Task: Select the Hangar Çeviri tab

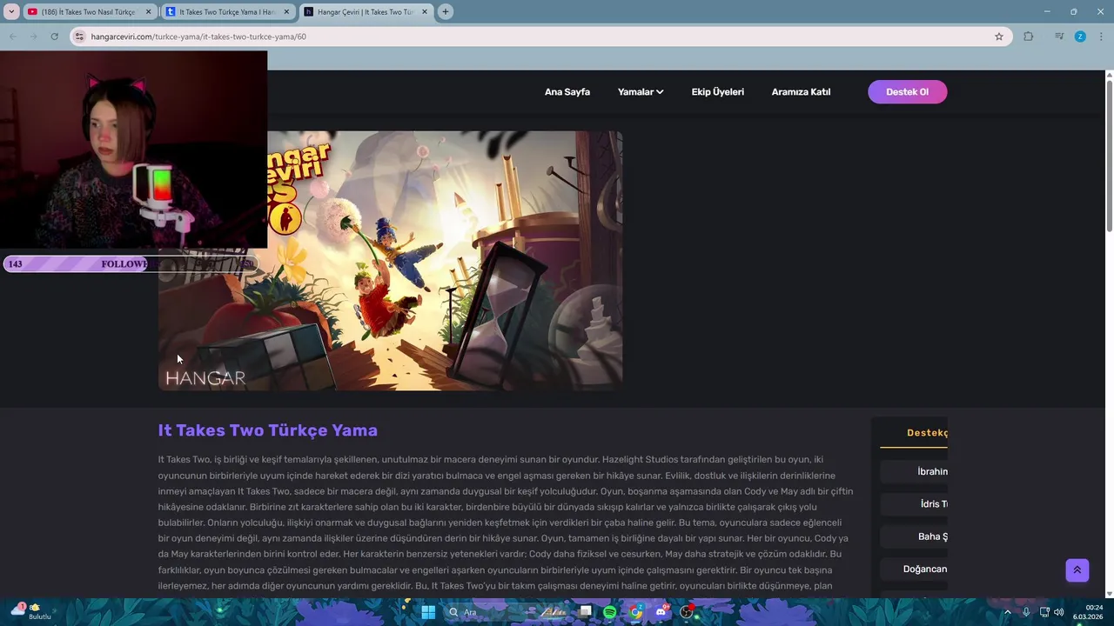Action: coord(366,11)
